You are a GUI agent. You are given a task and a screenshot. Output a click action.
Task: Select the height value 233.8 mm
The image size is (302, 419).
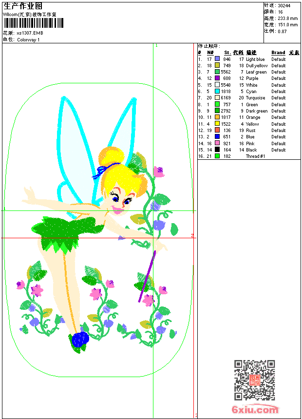287,19
